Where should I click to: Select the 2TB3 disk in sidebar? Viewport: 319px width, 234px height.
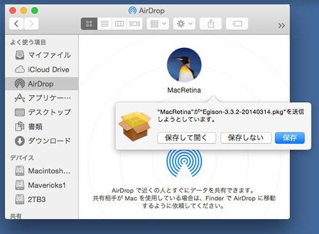[x=41, y=199]
